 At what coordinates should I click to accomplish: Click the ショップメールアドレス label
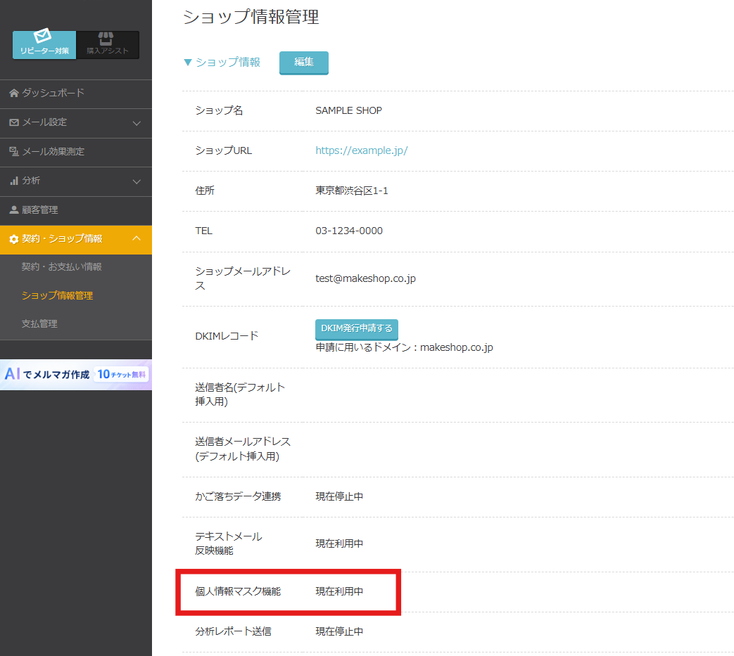(243, 278)
